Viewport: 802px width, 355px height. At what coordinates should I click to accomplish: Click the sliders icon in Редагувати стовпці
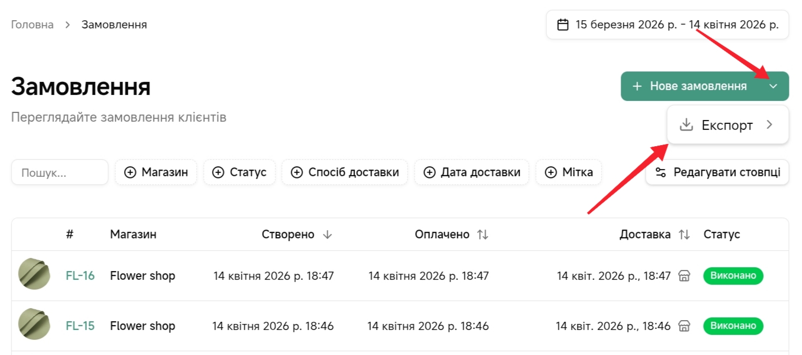[661, 173]
